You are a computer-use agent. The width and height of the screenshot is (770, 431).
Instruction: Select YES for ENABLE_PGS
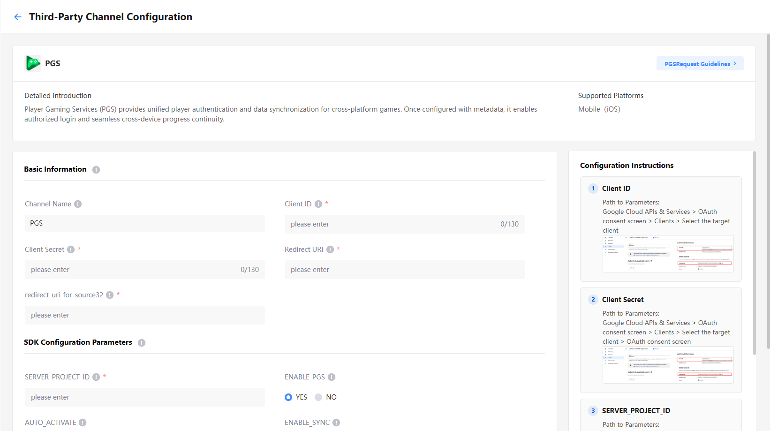pos(288,397)
